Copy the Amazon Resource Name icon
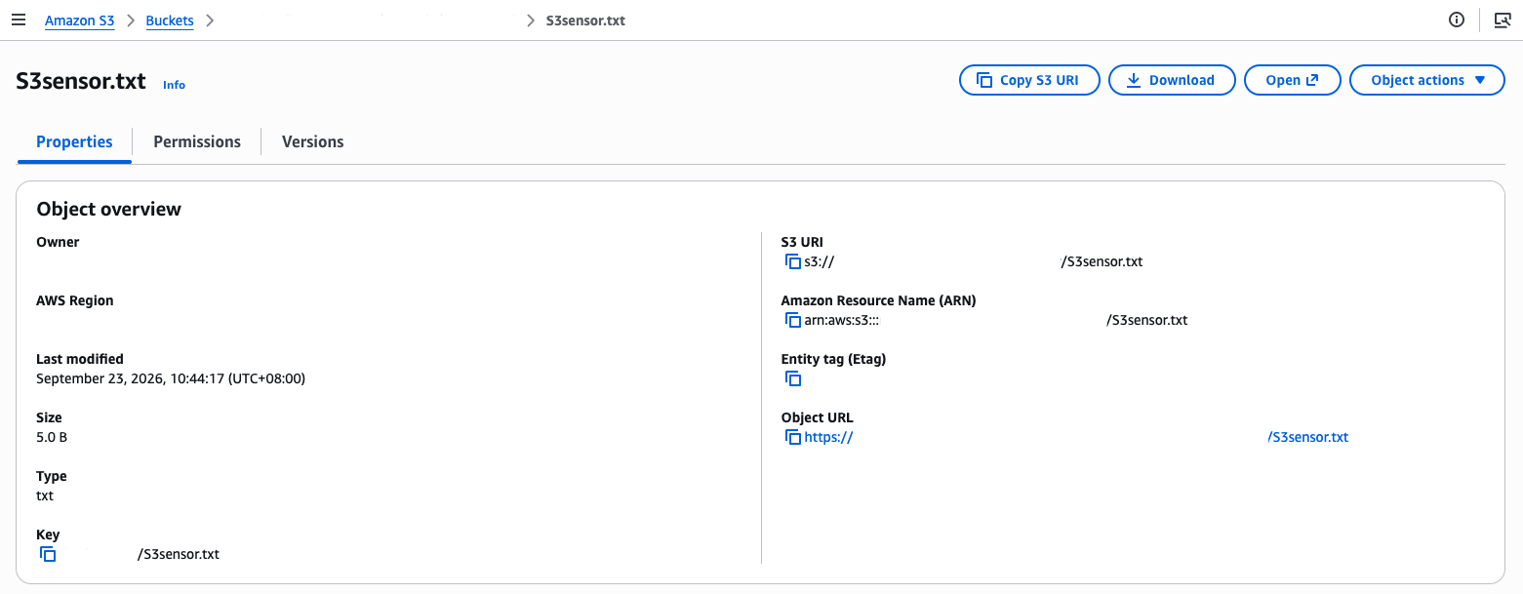The height and width of the screenshot is (594, 1523). (x=793, y=320)
